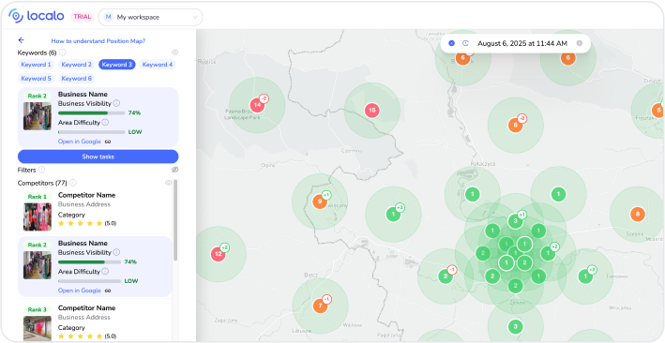This screenshot has height=343, width=665.
Task: Click the Localo logo icon
Action: 16,17
